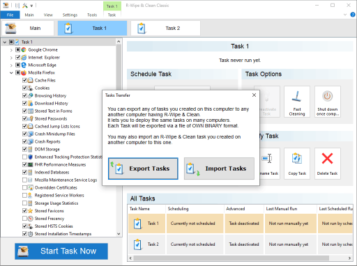Click the Registered Service Workers icon
The image size is (357, 266).
(x=31, y=196)
